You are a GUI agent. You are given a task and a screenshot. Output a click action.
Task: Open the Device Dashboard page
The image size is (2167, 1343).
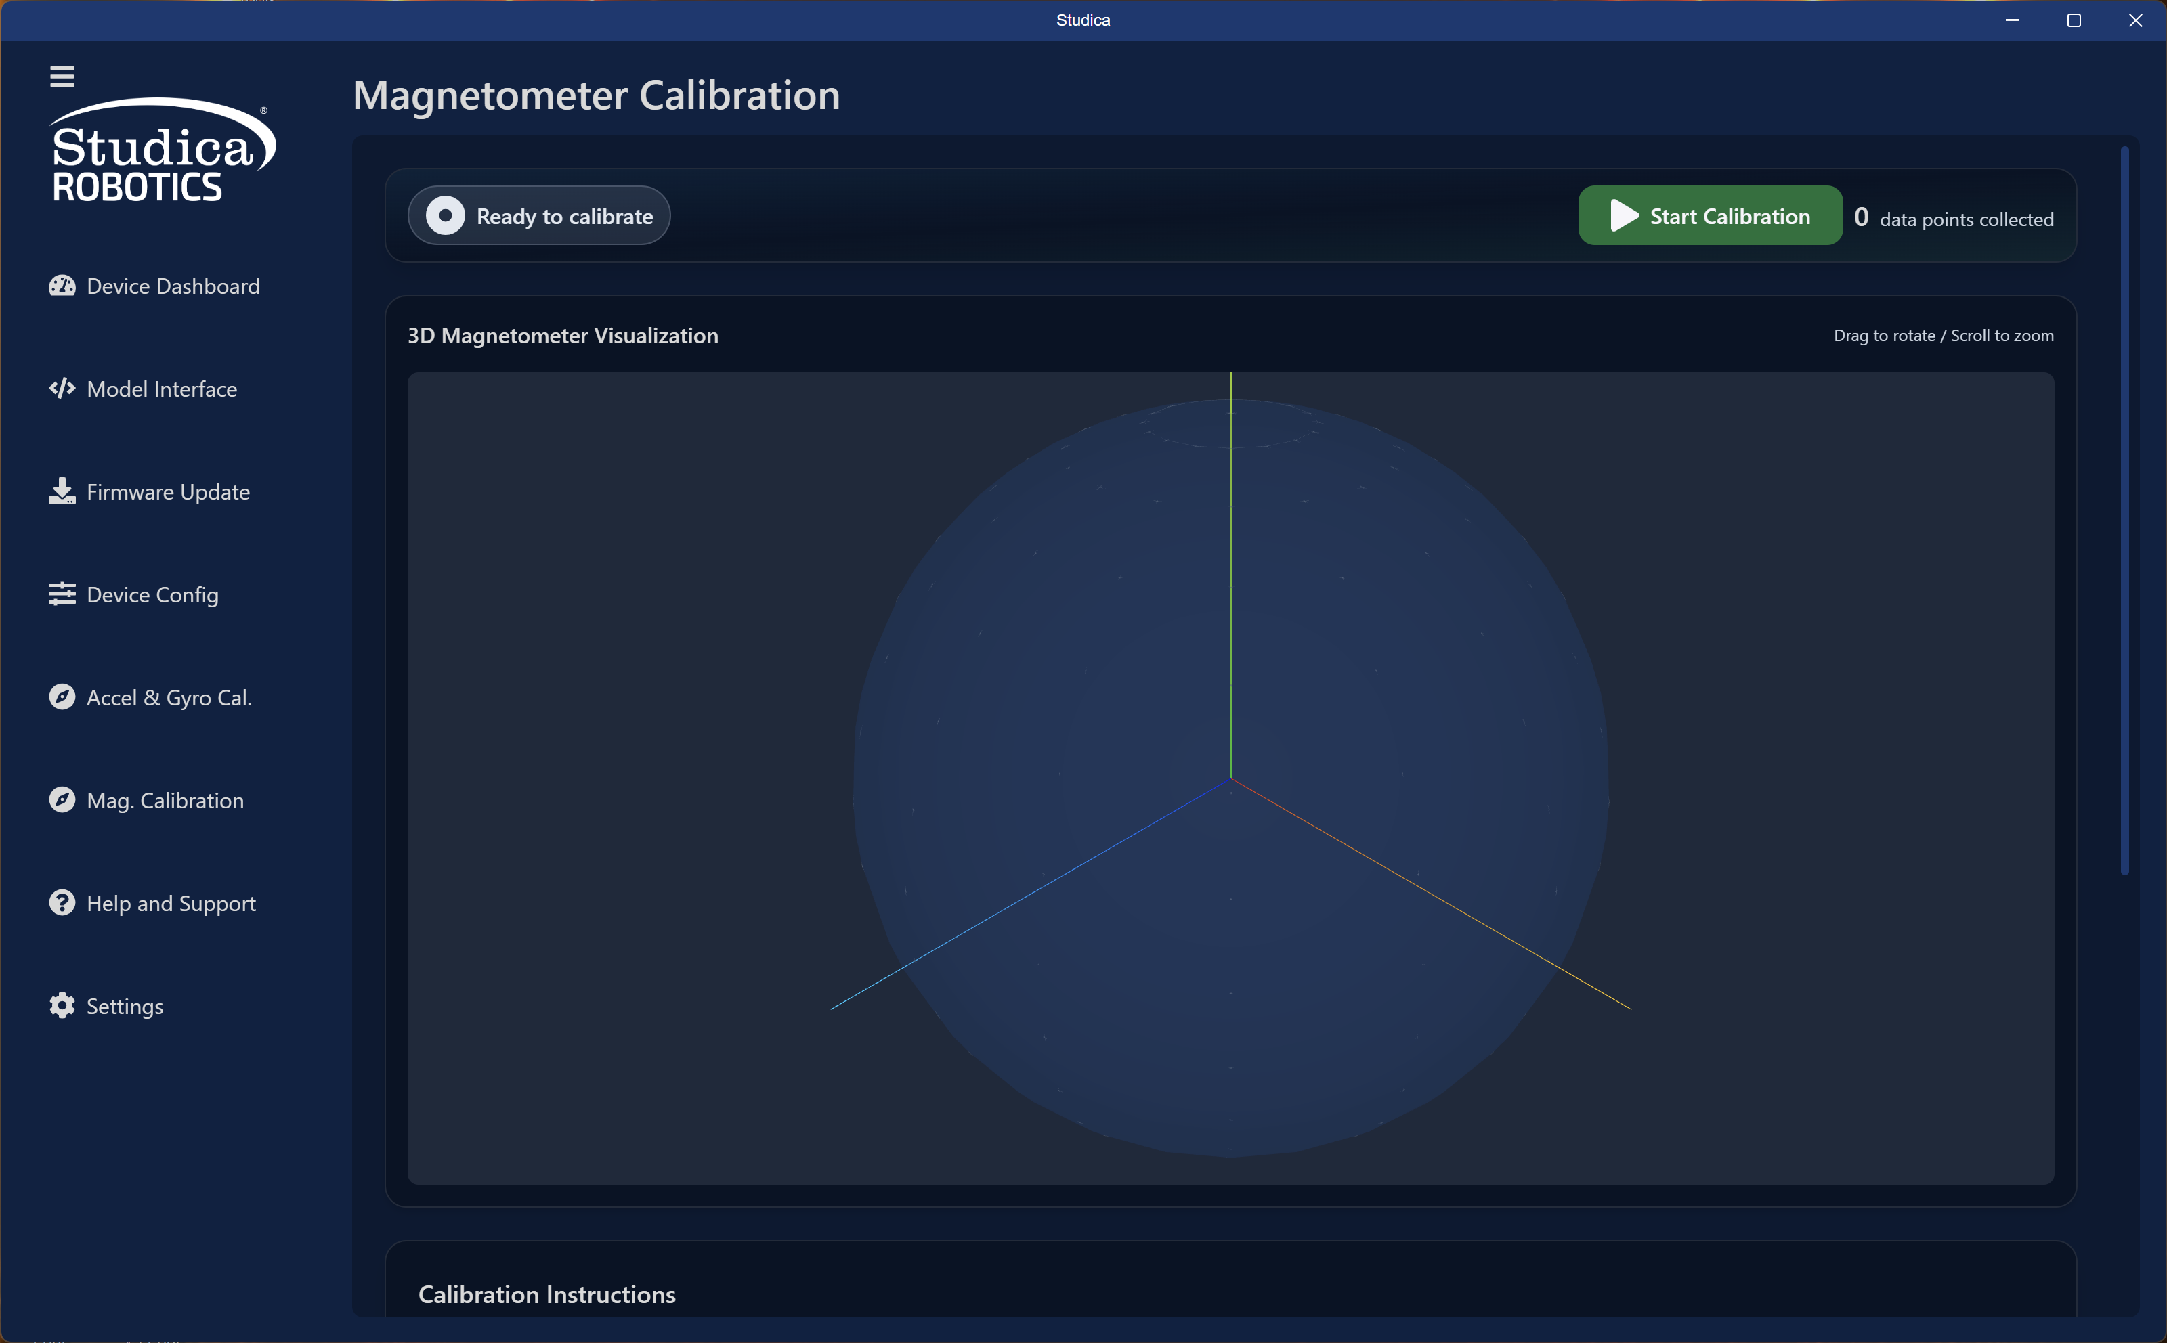[173, 286]
